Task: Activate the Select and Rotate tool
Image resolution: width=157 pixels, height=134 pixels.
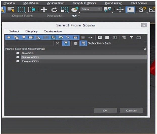Action: (x=54, y=10)
